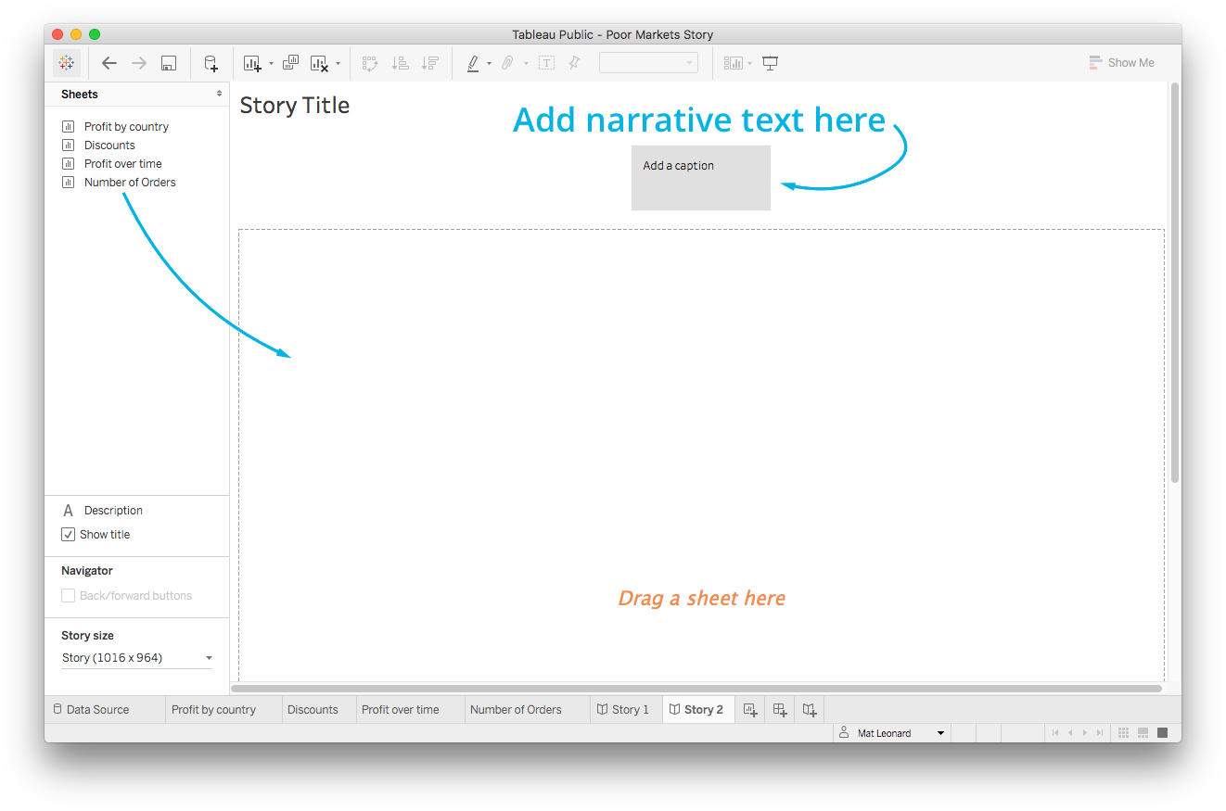The image size is (1226, 811).
Task: Toggle the Back/forward buttons checkbox
Action: [x=69, y=596]
